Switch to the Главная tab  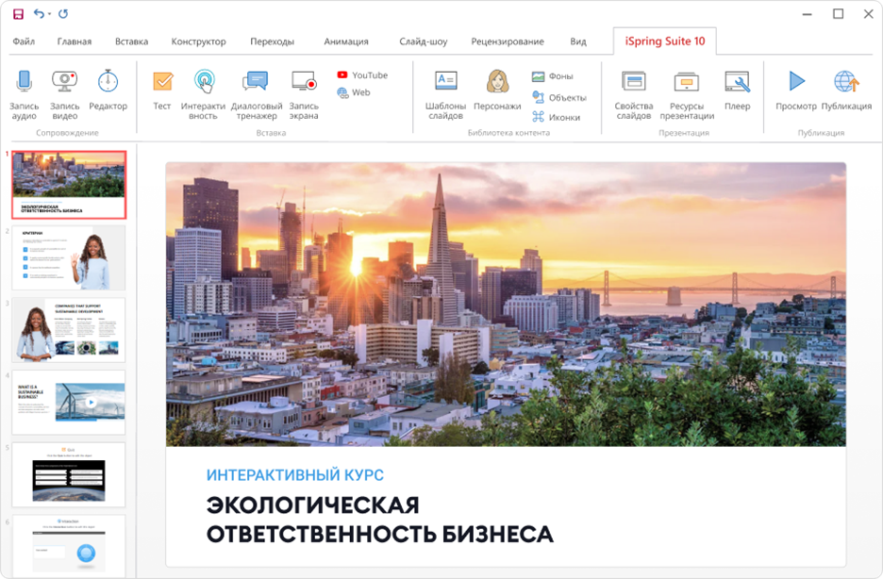(x=75, y=41)
